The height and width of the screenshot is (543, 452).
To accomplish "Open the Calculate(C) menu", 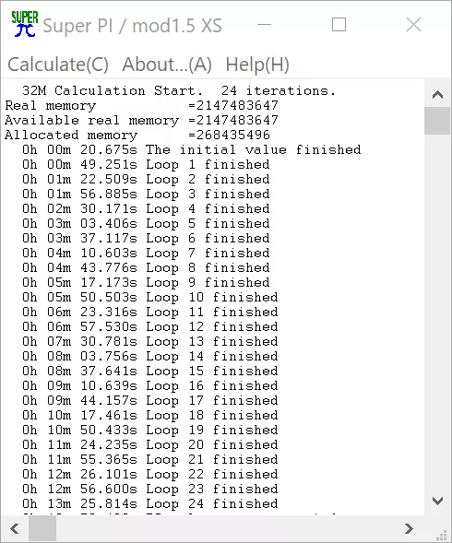I will pos(58,65).
